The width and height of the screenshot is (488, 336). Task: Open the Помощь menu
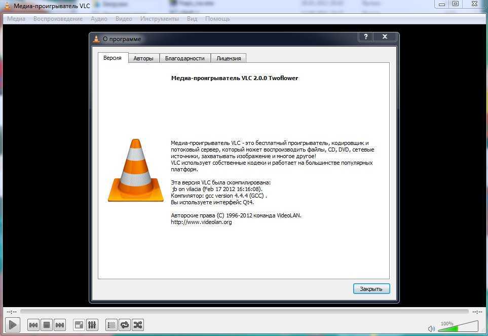(217, 19)
